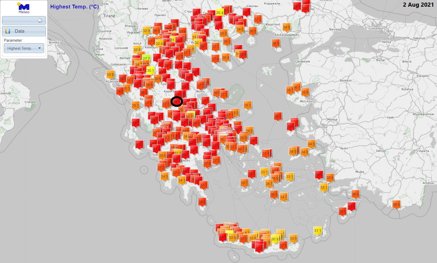Screen dimensions: 437x263
Task: Select the 33.9 marker in eastern Crete
Action: click(x=293, y=238)
